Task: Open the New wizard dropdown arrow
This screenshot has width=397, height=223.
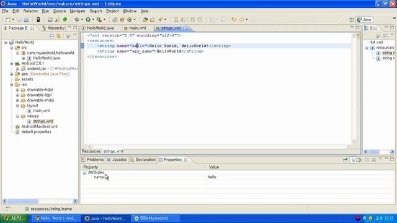Action: [13, 19]
